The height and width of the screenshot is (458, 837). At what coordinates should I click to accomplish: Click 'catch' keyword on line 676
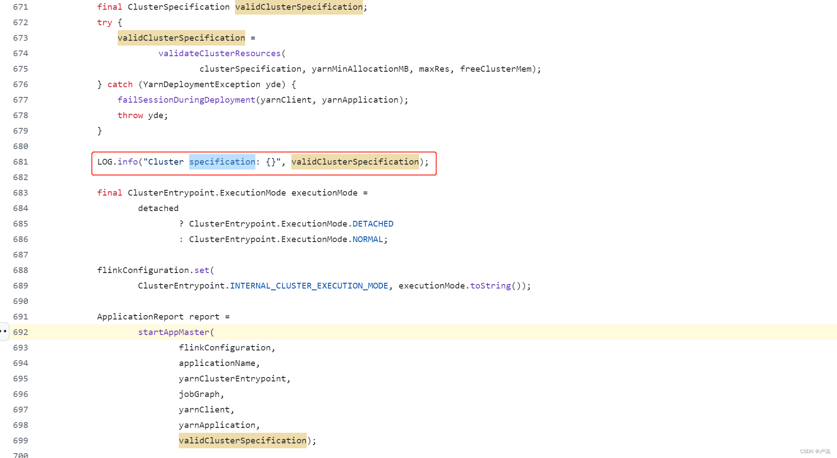pyautogui.click(x=120, y=85)
